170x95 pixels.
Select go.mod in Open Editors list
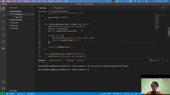(x=19, y=17)
